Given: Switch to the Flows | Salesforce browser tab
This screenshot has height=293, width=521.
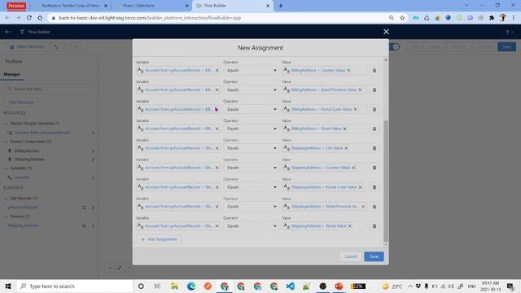Looking at the screenshot, I should click(x=151, y=6).
